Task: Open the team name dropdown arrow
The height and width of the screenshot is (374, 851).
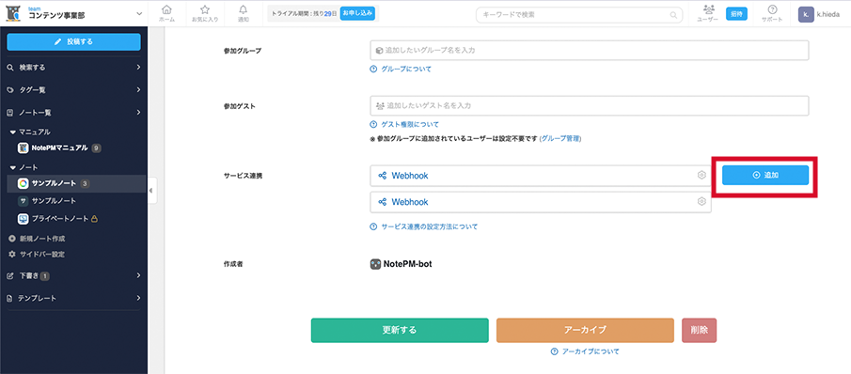Action: pos(139,14)
